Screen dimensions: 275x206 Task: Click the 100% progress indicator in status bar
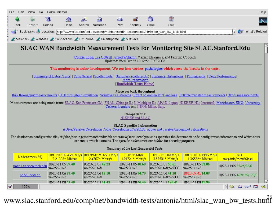26,187
